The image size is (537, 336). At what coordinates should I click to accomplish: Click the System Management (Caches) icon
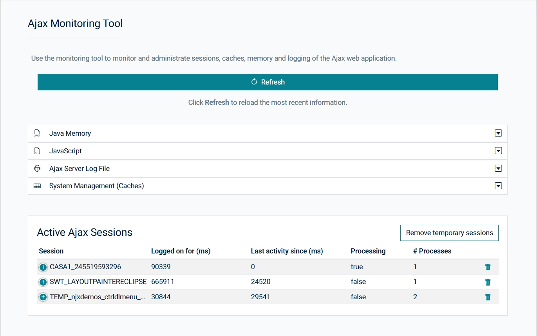(37, 186)
